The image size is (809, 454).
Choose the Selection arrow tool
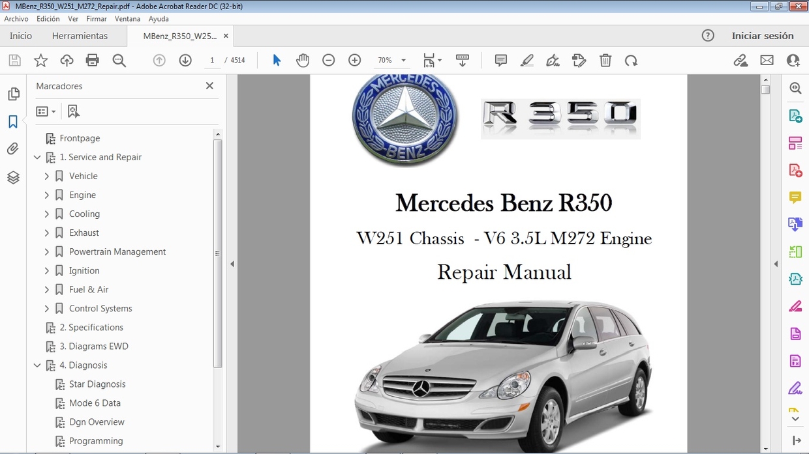coord(277,61)
